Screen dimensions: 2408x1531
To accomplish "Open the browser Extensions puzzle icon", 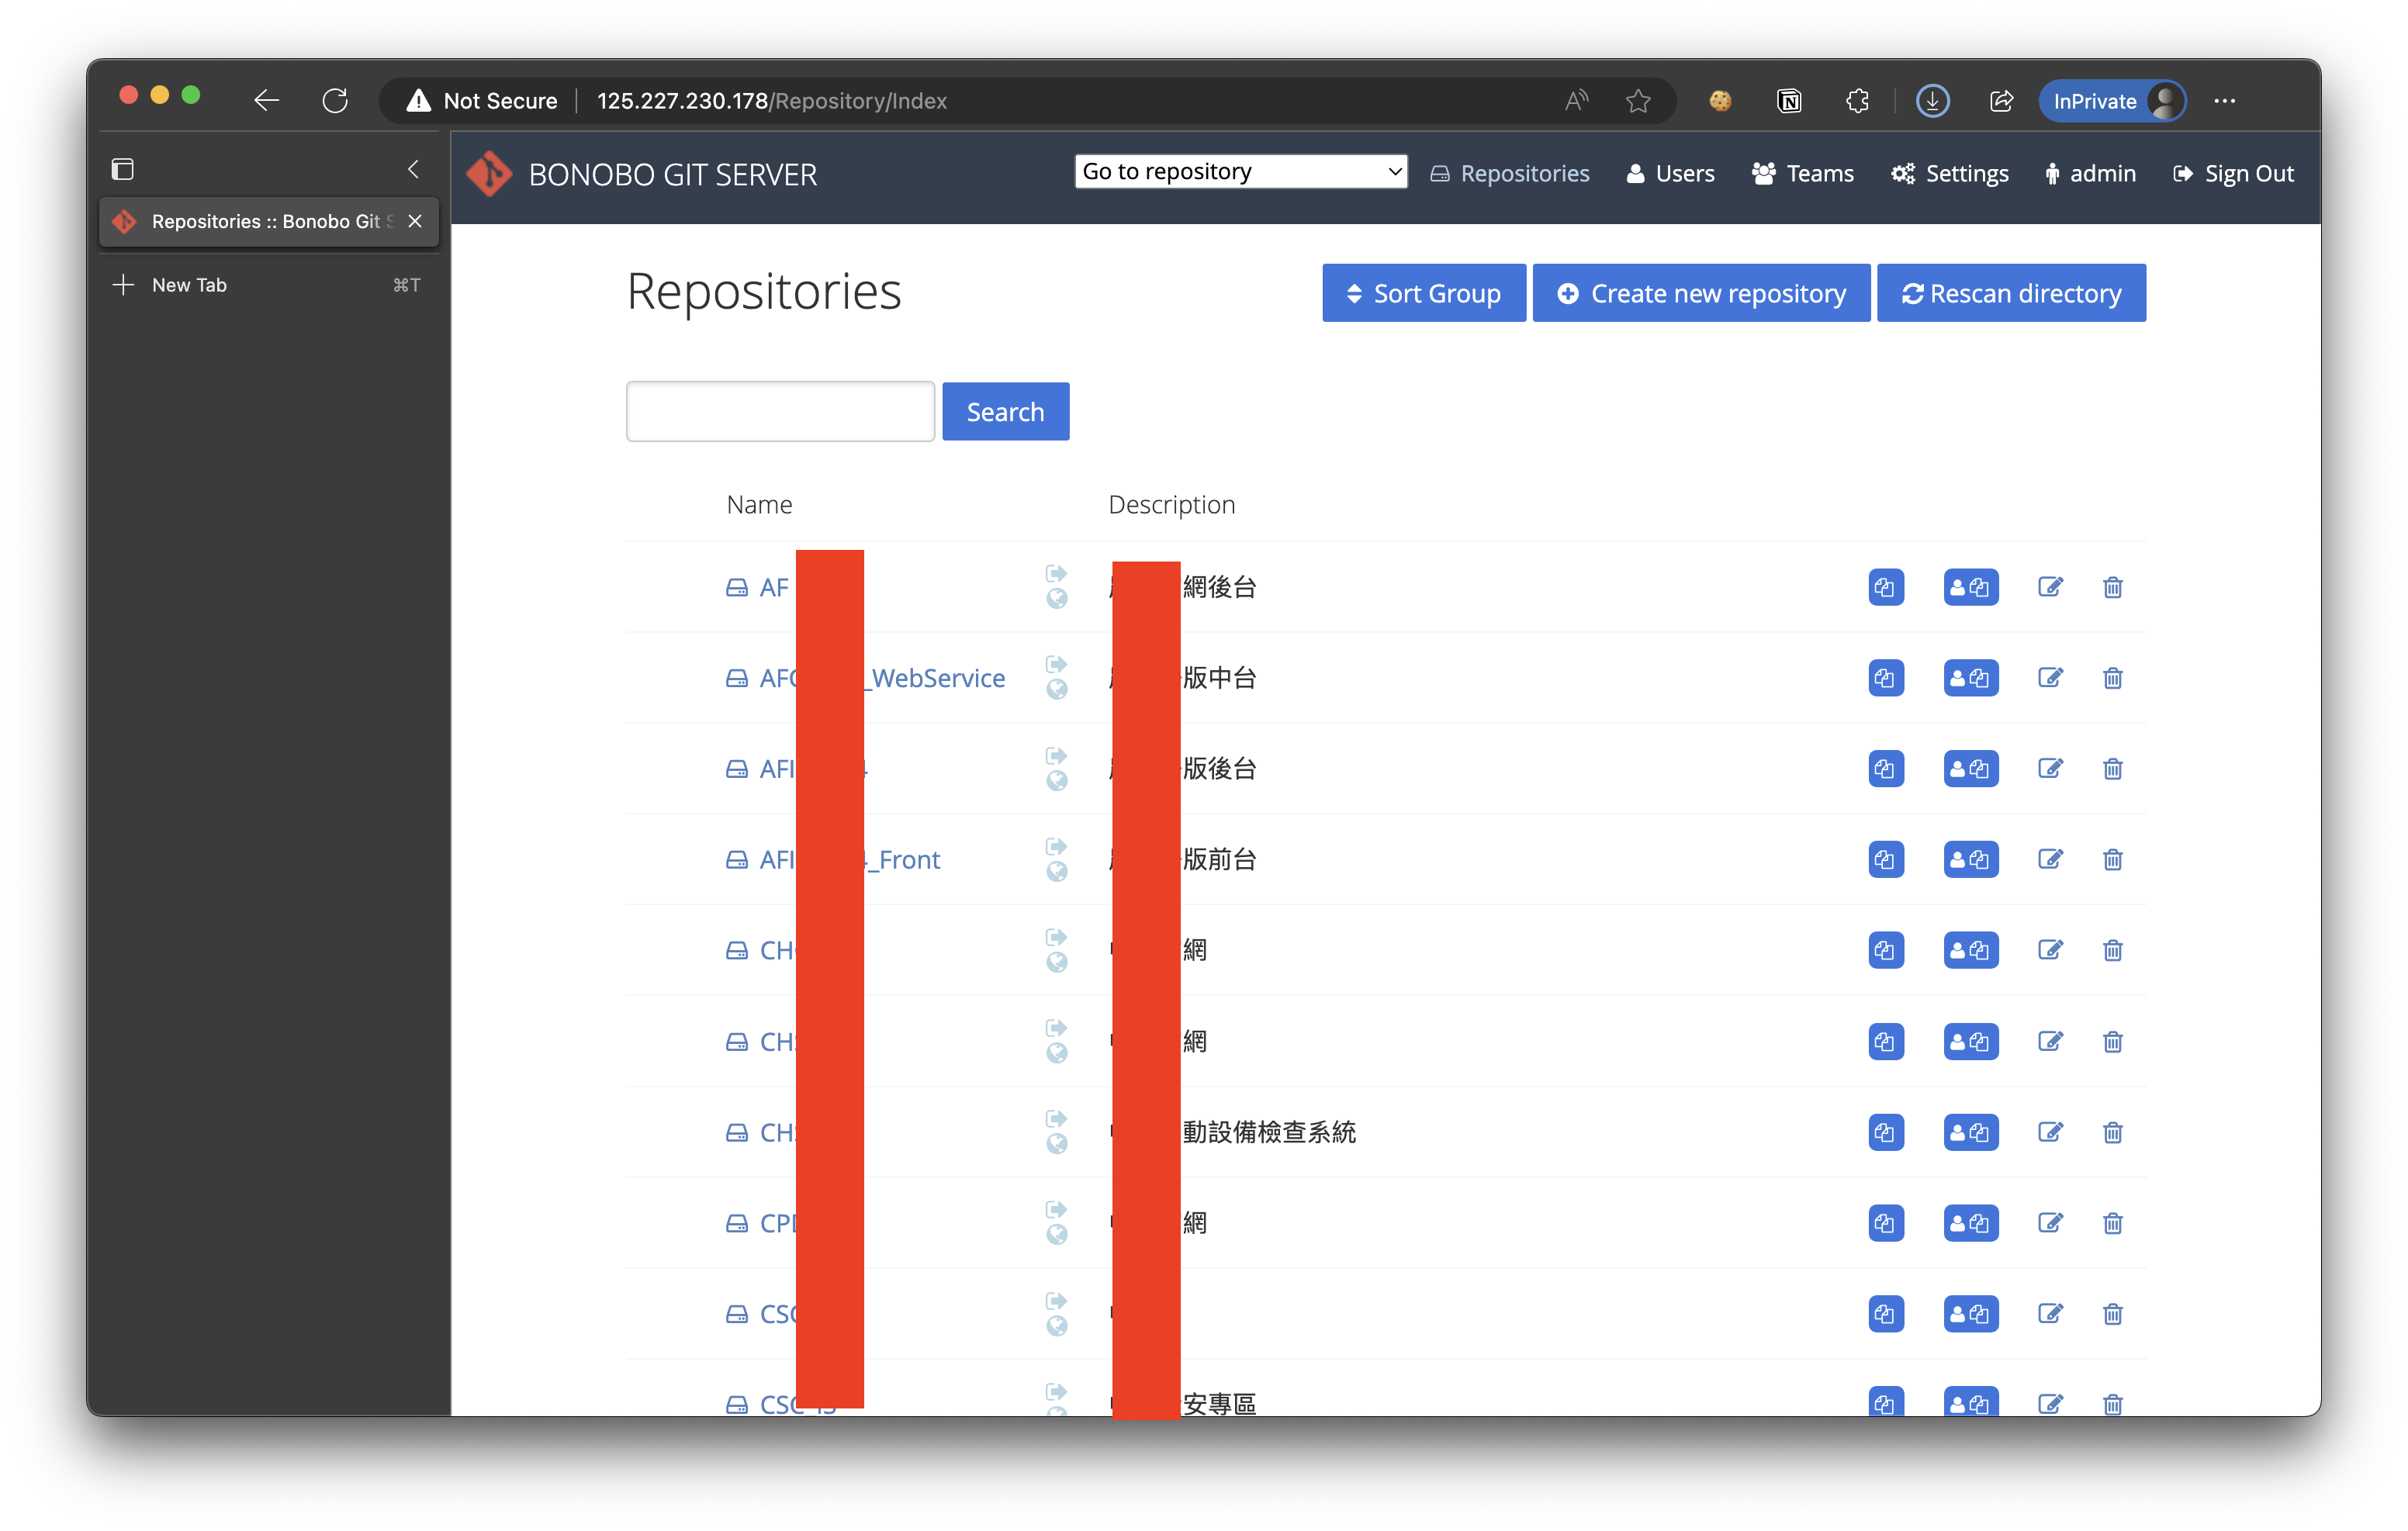I will tap(1857, 101).
